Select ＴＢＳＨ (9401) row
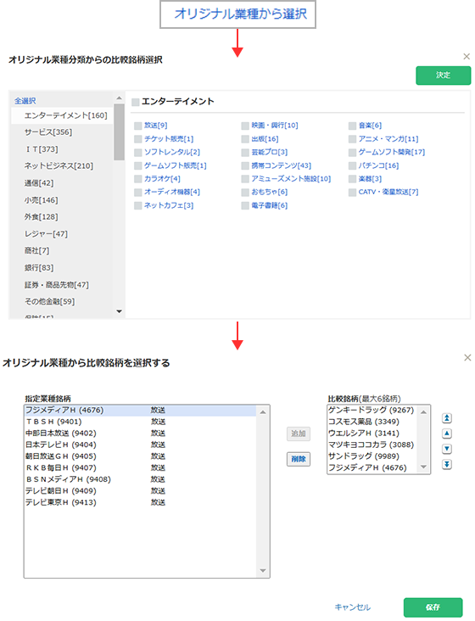Viewport: 475px width, 621px height. (x=141, y=422)
